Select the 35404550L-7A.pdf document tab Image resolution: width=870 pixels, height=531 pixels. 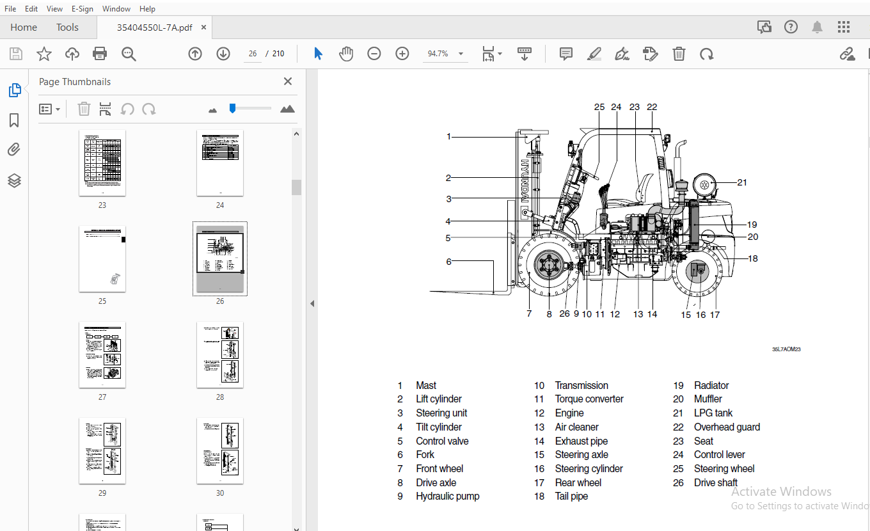154,28
